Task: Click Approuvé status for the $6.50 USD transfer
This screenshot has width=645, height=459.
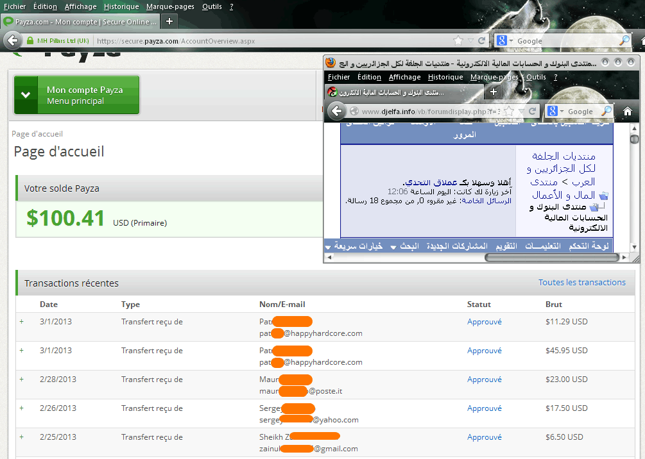Action: click(484, 437)
